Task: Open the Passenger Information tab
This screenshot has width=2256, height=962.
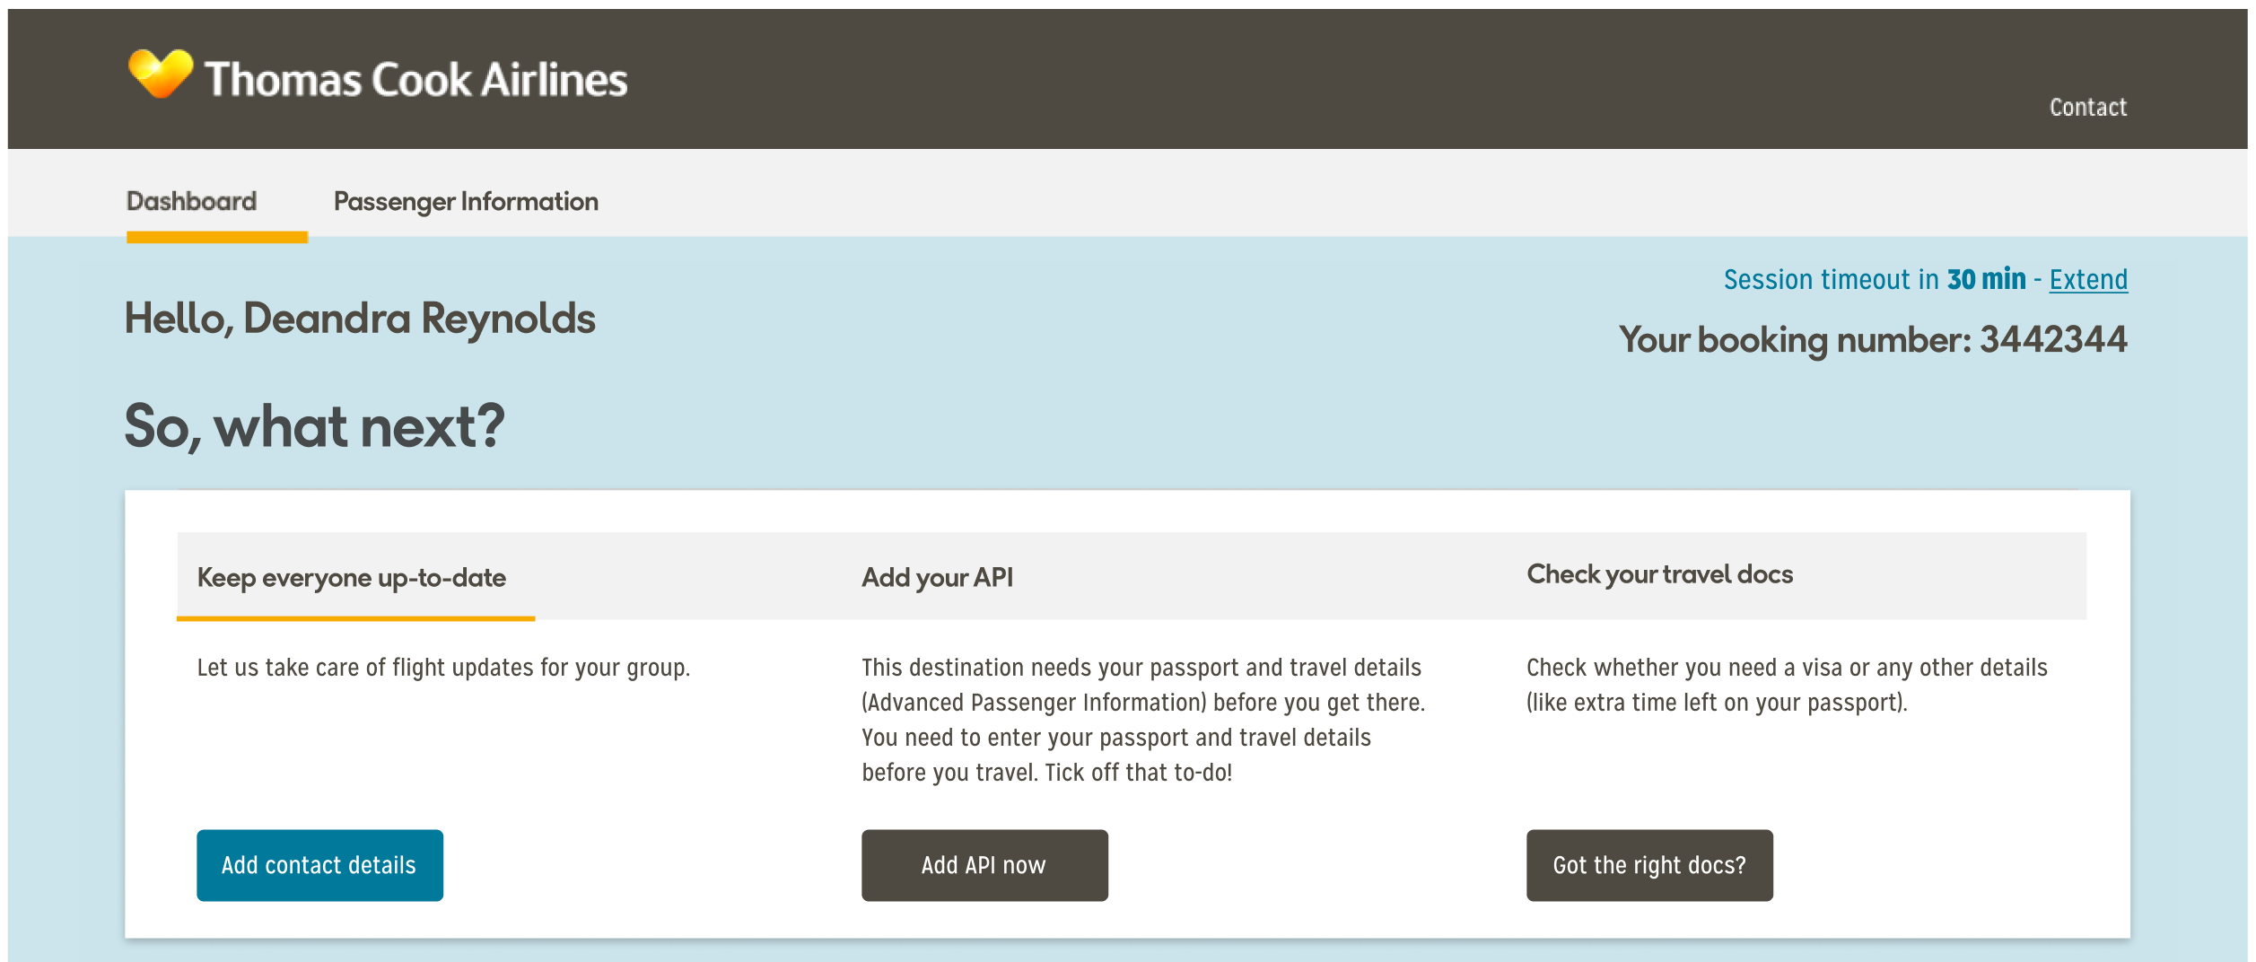Action: point(466,201)
